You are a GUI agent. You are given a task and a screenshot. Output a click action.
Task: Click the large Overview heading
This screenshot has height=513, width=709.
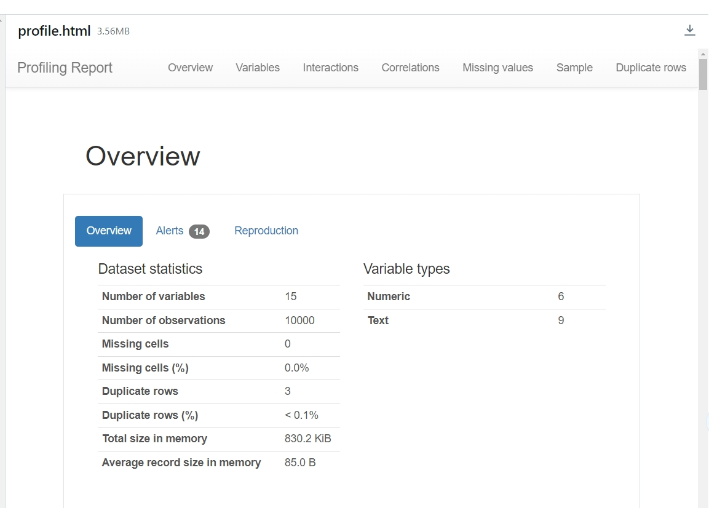click(x=143, y=156)
